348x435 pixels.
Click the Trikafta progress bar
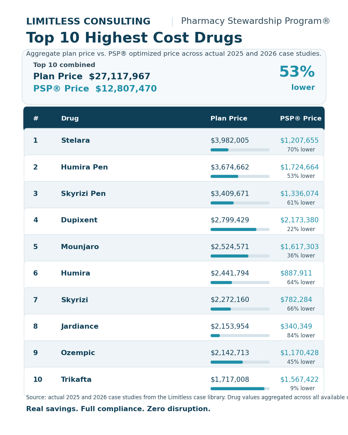point(240,389)
